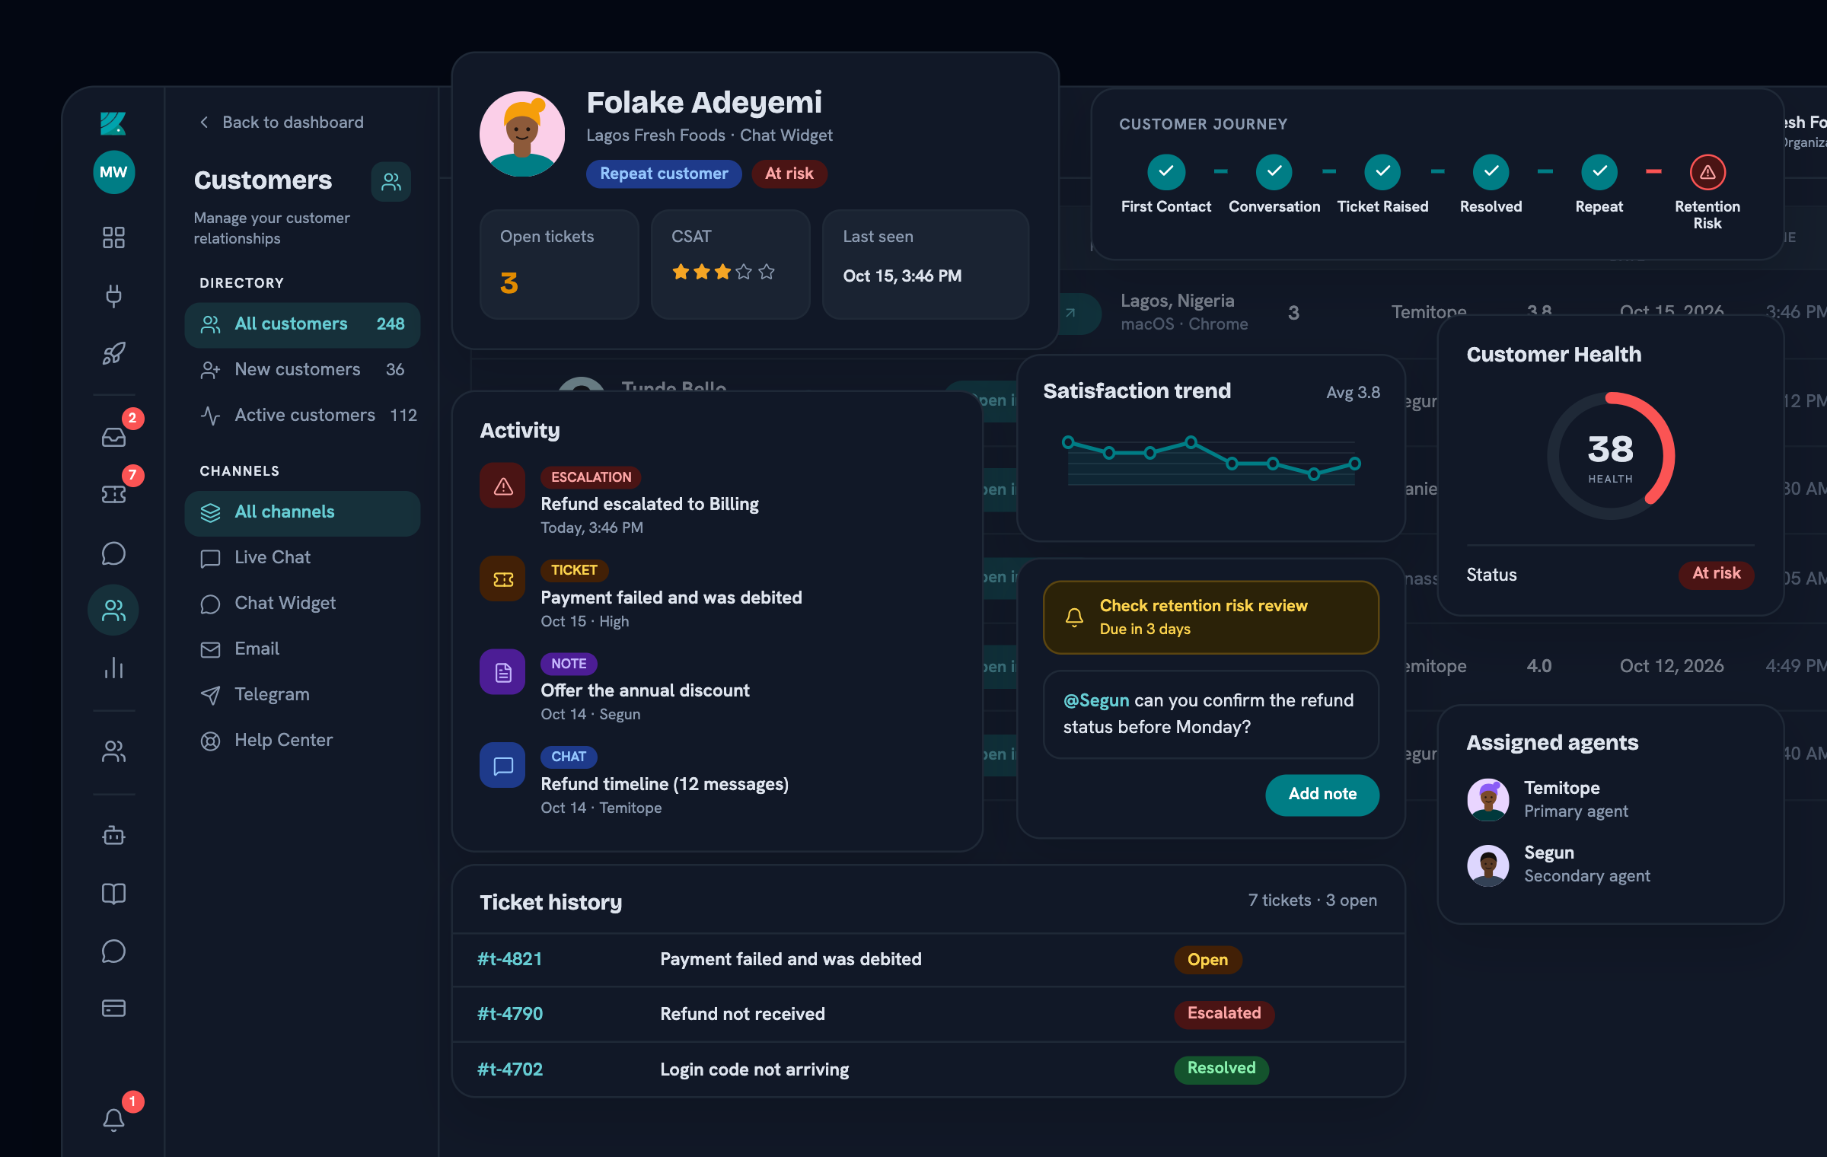Open notifications bell with badge 1
The height and width of the screenshot is (1157, 1827).
pyautogui.click(x=113, y=1119)
